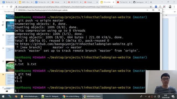The width and height of the screenshot is (177, 99).
Task: Switch to the GitHub baonguyen tab
Action: coord(140,2)
